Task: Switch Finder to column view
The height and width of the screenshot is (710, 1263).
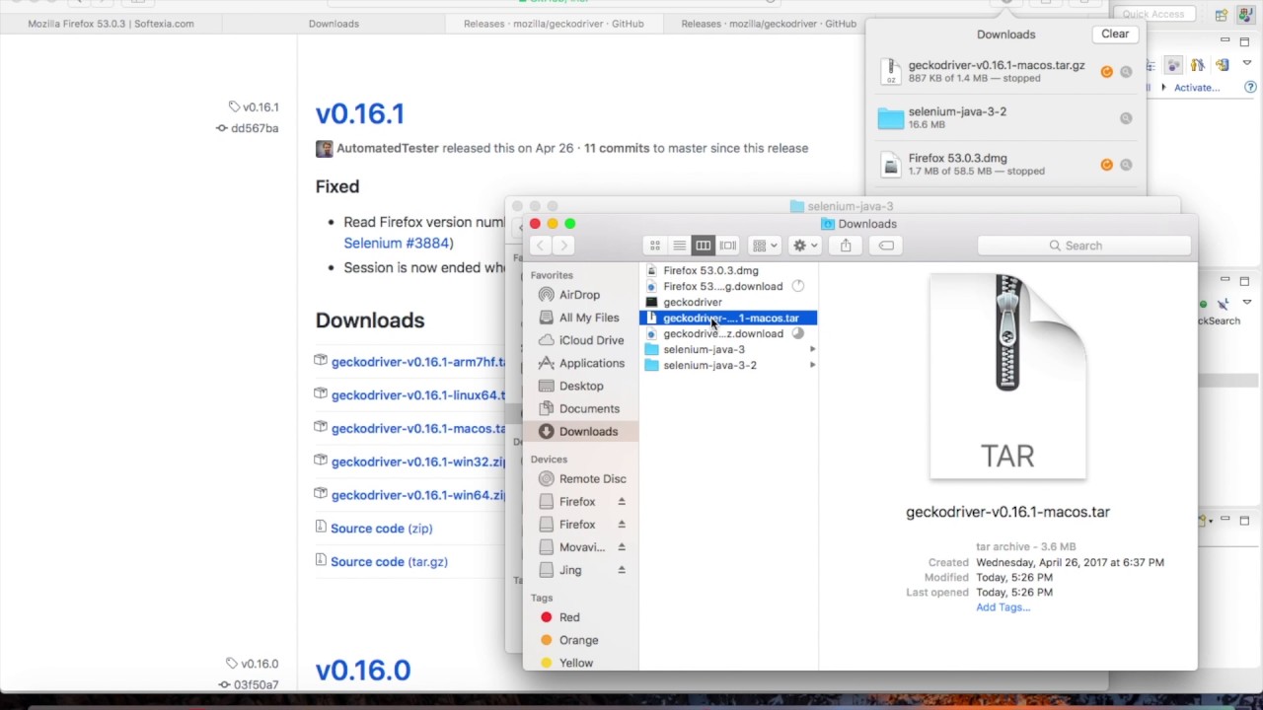Action: pyautogui.click(x=703, y=246)
